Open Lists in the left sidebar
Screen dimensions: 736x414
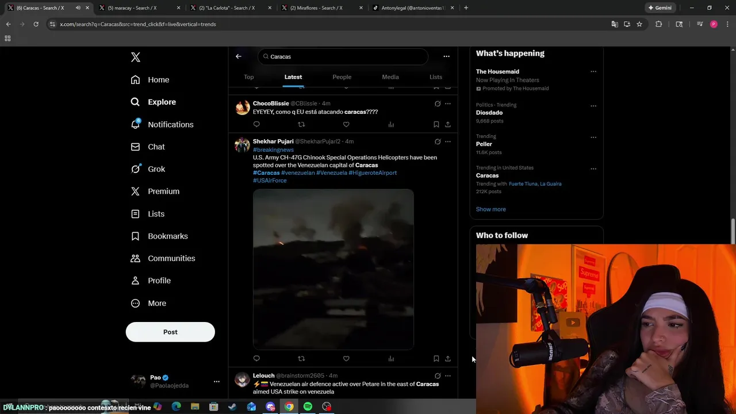[148, 213]
